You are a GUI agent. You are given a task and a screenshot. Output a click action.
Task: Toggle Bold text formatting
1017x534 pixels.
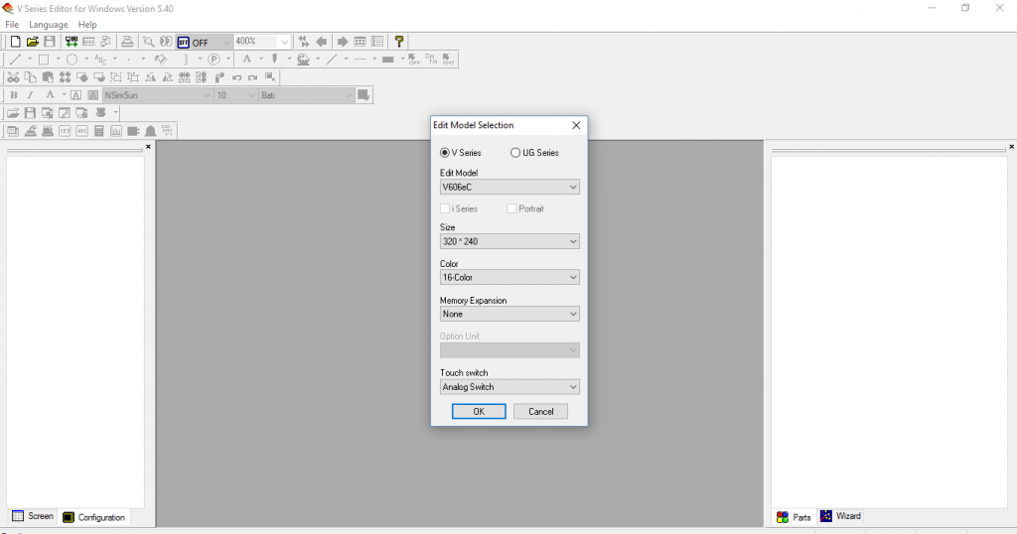coord(13,95)
